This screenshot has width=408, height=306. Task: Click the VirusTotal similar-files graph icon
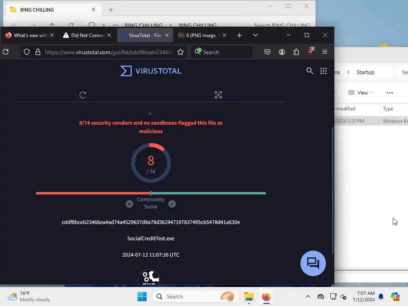pyautogui.click(x=218, y=95)
